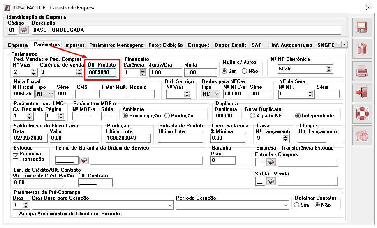Click the FACILITE app icon in title bar
This screenshot has height=228, width=377.
click(x=7, y=8)
